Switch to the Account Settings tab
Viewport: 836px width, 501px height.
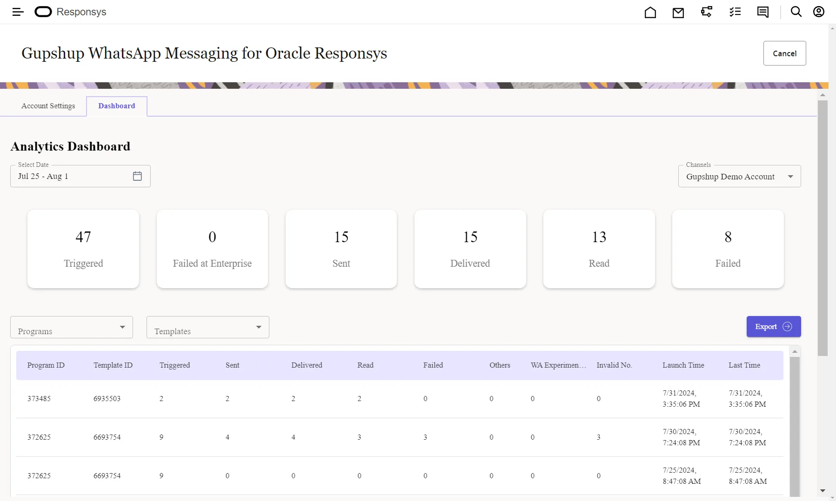[48, 106]
